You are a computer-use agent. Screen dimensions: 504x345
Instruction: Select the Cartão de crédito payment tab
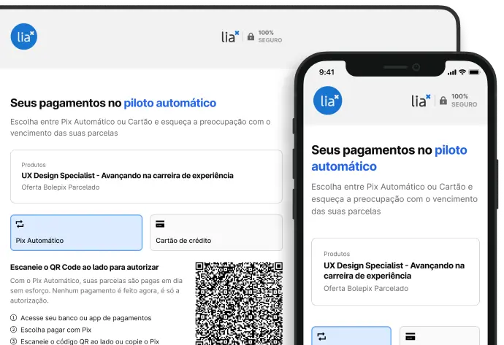pyautogui.click(x=216, y=233)
